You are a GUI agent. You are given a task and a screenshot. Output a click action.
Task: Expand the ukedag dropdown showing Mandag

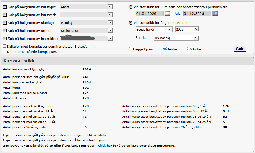pos(86,23)
